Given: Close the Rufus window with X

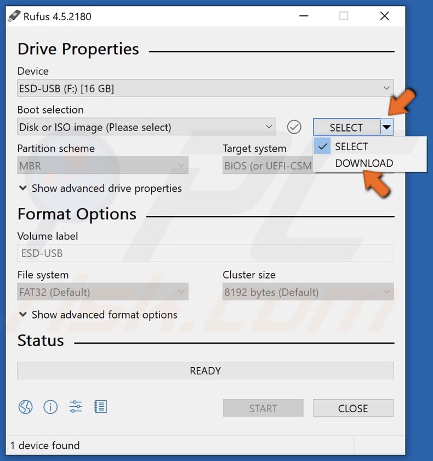Looking at the screenshot, I should click(x=385, y=16).
